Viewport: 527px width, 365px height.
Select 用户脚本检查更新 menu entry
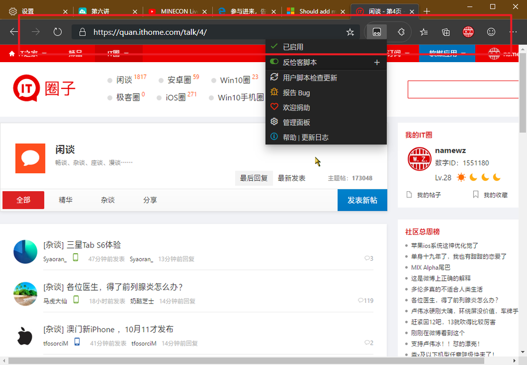tap(326, 78)
